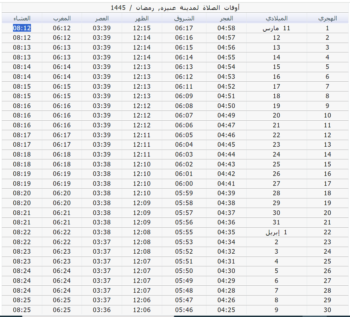Click the الميلادي column header
Viewport: 350px width, 317px height.
click(276, 18)
